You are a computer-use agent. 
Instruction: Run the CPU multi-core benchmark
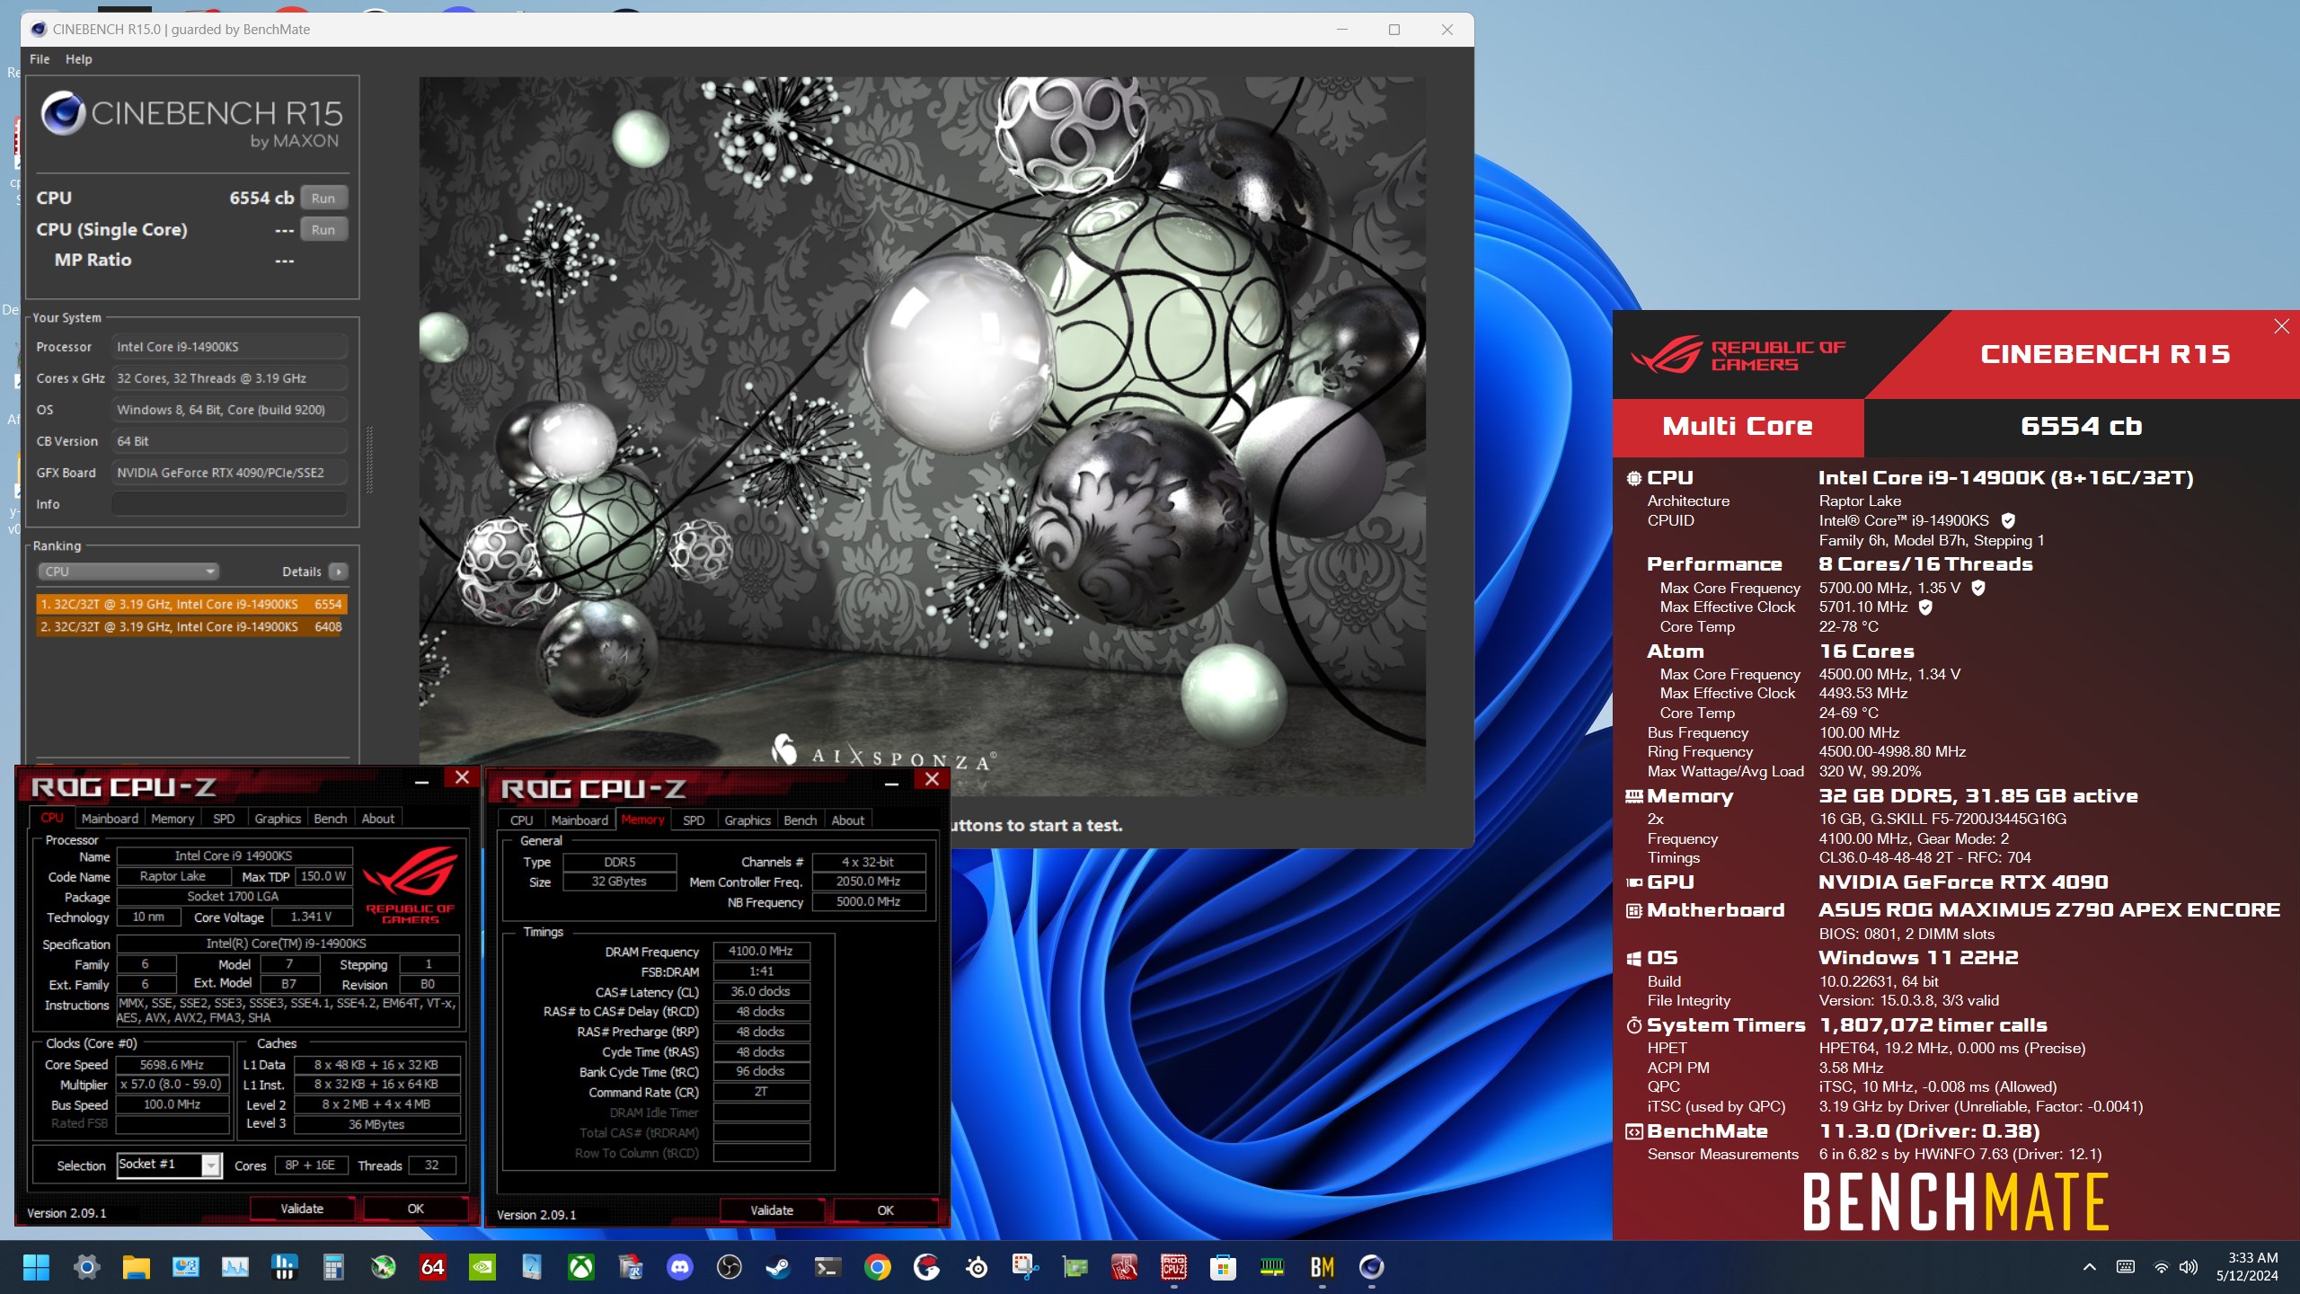323,198
